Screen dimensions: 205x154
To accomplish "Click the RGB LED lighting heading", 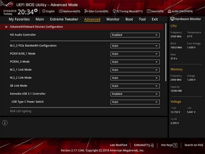I will coord(21,111).
